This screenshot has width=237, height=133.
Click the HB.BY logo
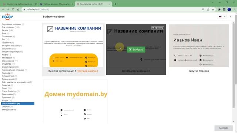pyautogui.click(x=7, y=17)
